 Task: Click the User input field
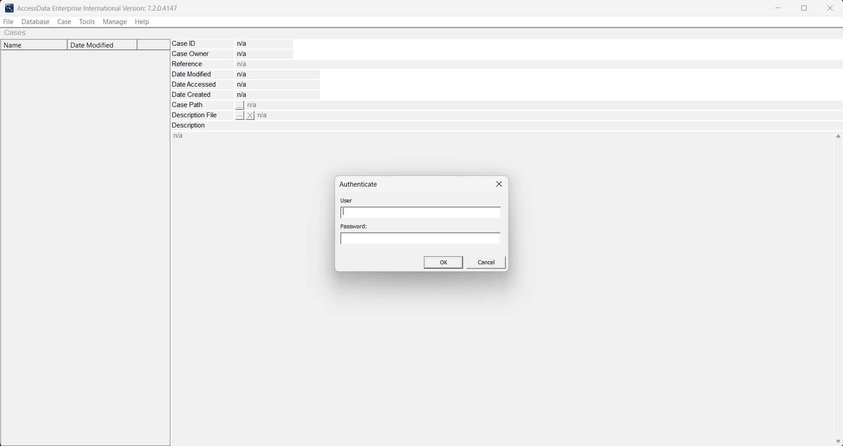click(420, 212)
